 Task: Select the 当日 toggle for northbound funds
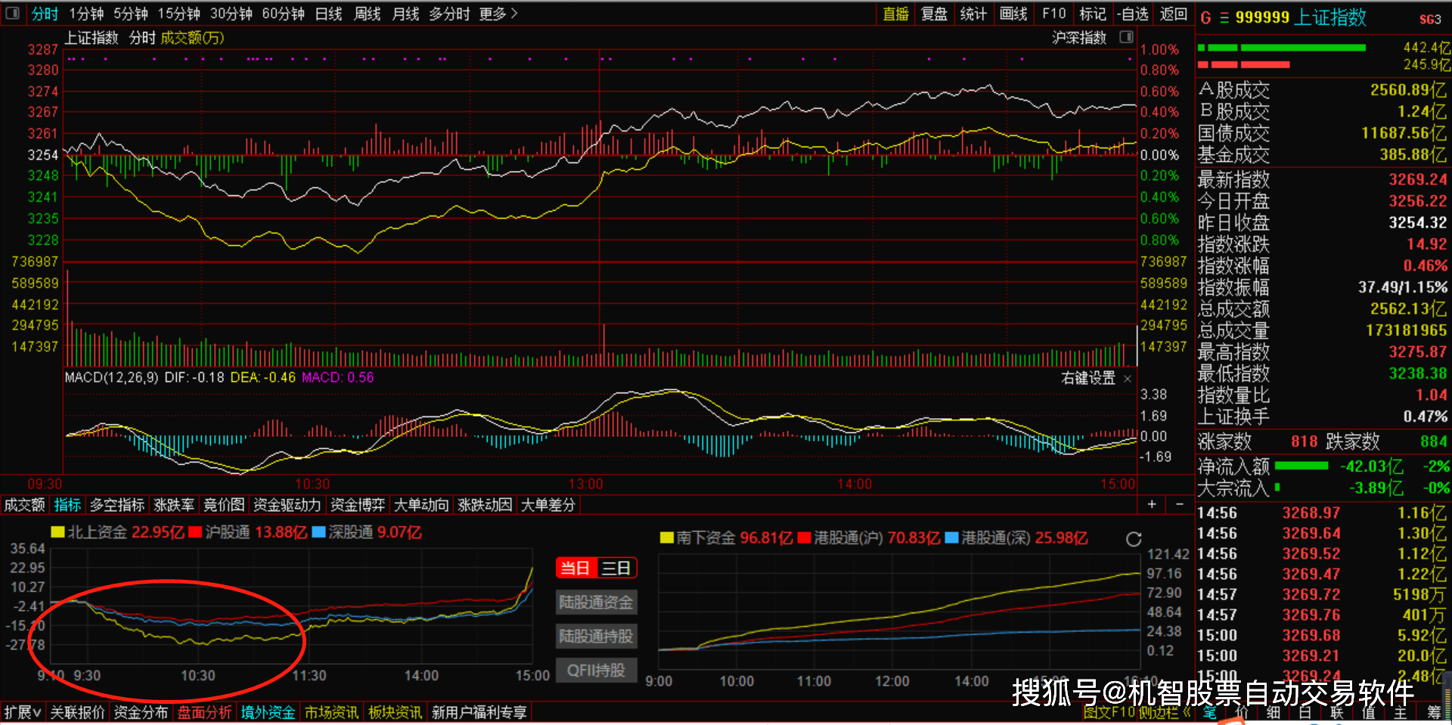[576, 568]
